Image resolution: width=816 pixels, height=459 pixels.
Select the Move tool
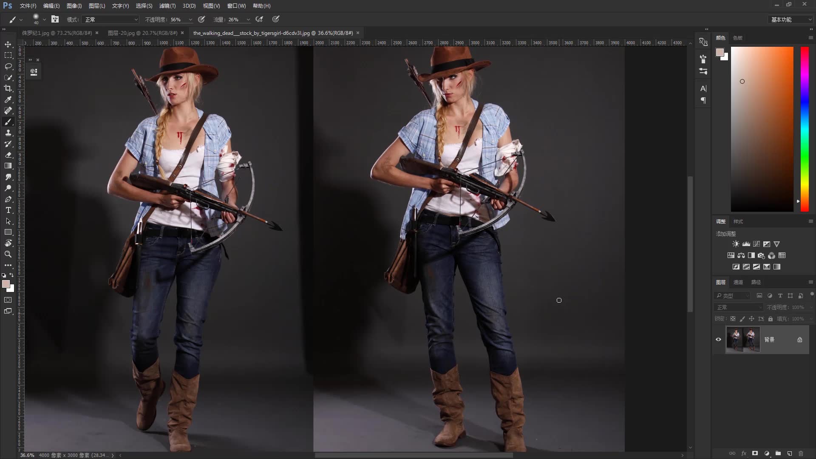pyautogui.click(x=8, y=44)
